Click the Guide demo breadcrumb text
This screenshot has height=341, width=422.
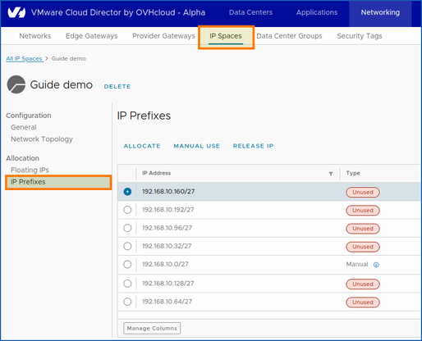pyautogui.click(x=69, y=59)
